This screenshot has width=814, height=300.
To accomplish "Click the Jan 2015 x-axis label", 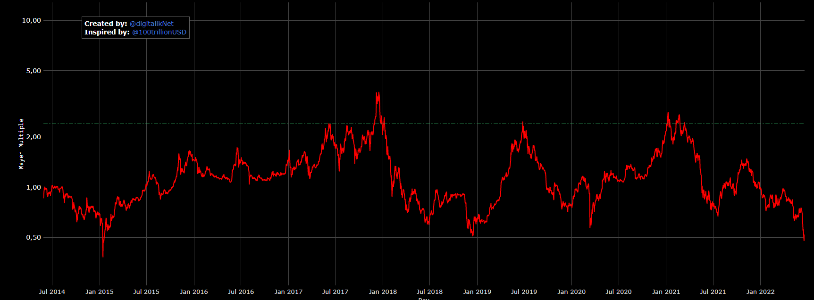I will 100,292.
